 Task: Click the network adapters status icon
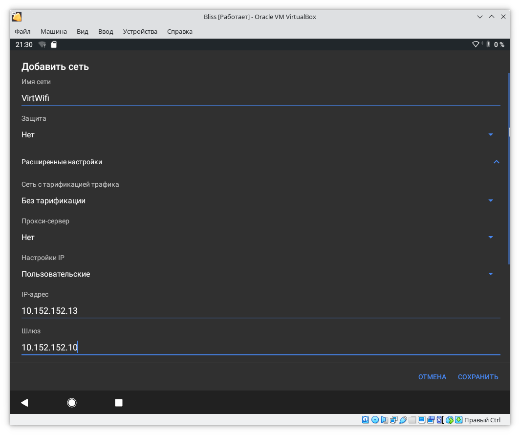point(393,420)
